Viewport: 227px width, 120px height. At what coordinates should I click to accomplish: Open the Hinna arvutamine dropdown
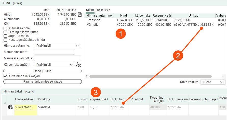pyautogui.click(x=57, y=46)
